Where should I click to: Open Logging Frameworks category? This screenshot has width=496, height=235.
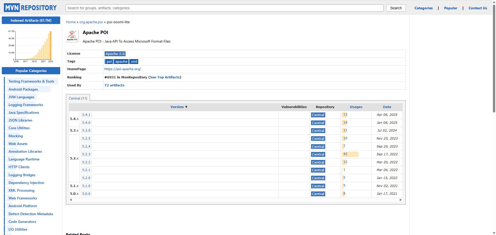[26, 105]
